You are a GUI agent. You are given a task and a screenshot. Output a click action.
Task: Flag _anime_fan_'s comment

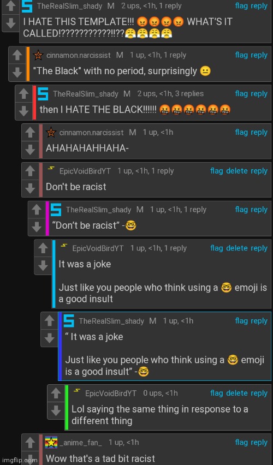coord(241,443)
